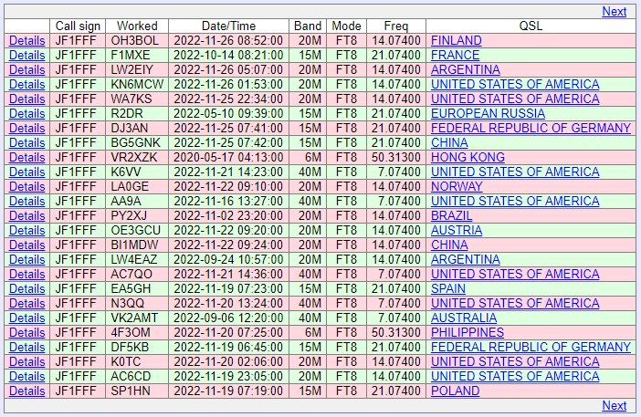Open Details for the OH3BOL contact
641x417 pixels.
point(27,40)
